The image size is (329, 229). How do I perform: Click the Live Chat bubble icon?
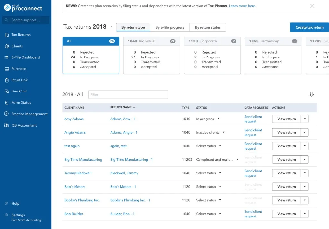coord(7,92)
